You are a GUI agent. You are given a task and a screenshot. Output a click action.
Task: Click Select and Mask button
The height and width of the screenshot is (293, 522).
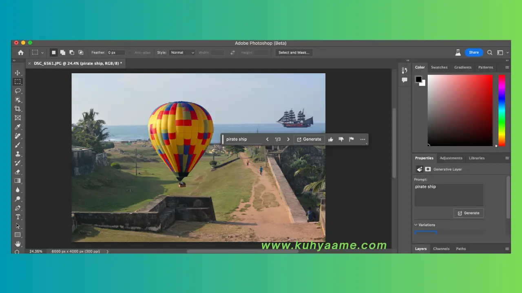click(x=294, y=52)
